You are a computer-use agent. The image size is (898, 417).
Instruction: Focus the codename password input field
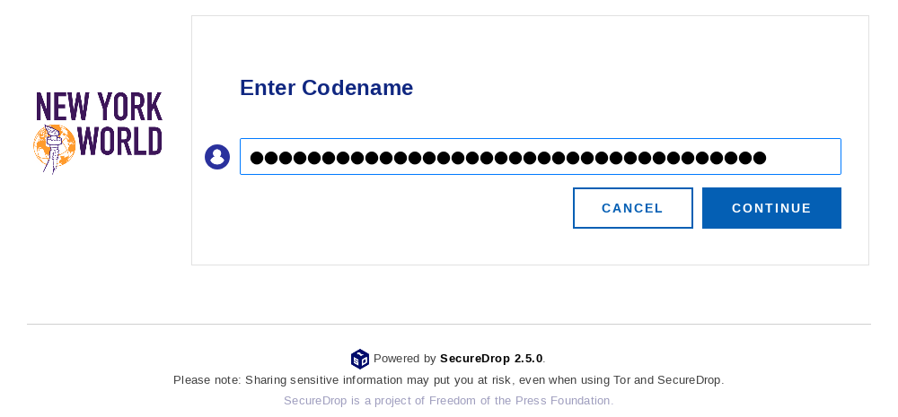click(540, 156)
